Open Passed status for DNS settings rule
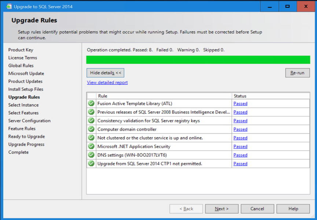 pyautogui.click(x=240, y=155)
